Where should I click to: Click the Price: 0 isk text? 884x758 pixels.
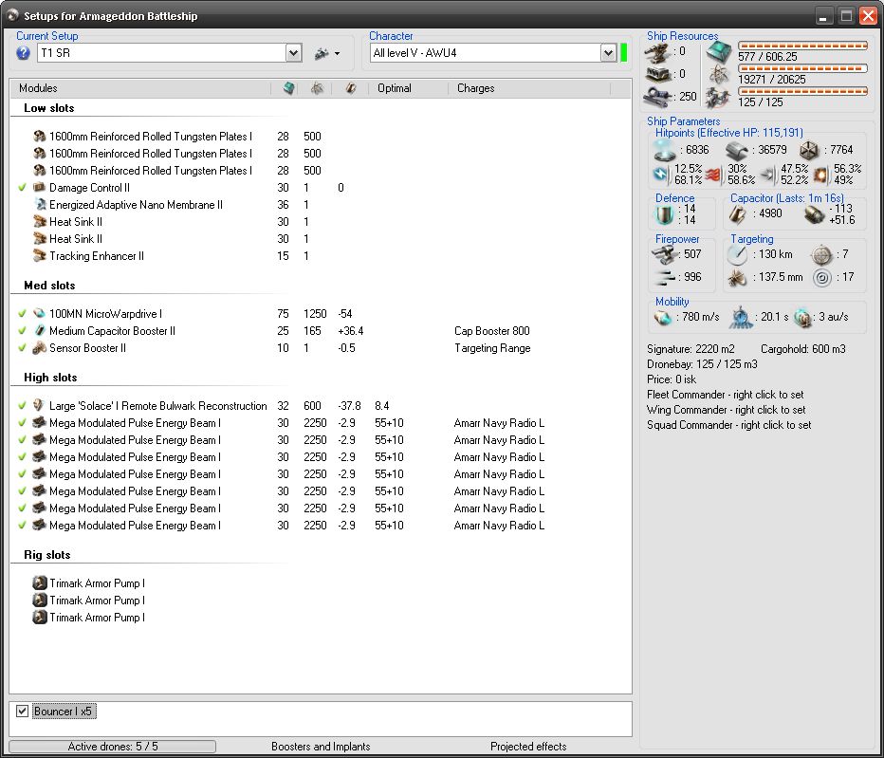click(672, 379)
